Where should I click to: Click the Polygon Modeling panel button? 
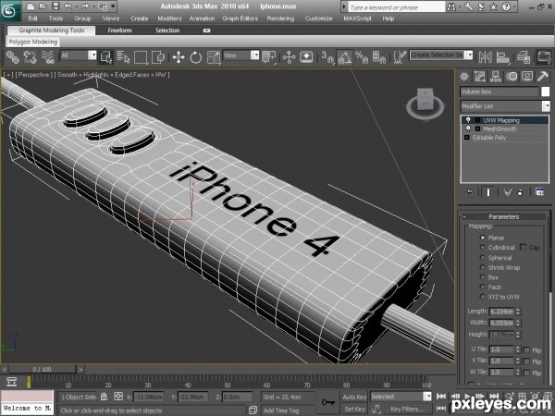(33, 42)
